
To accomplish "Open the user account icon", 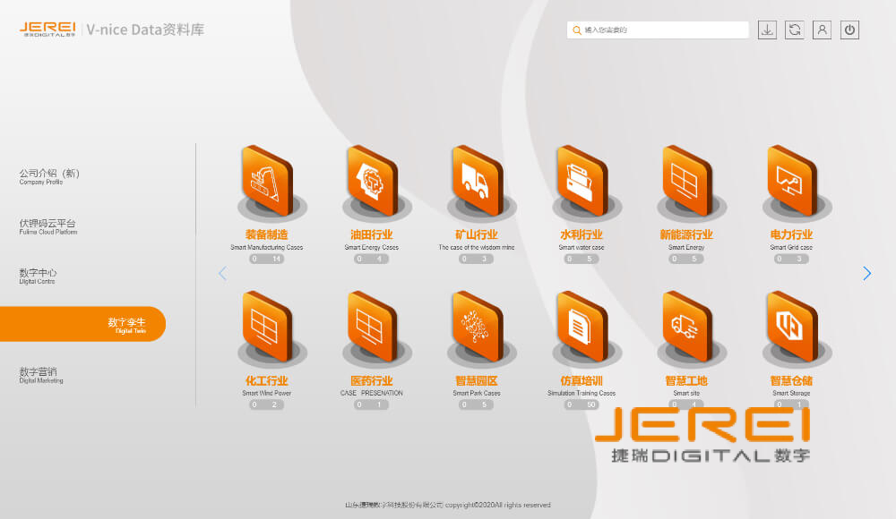I will 822,30.
